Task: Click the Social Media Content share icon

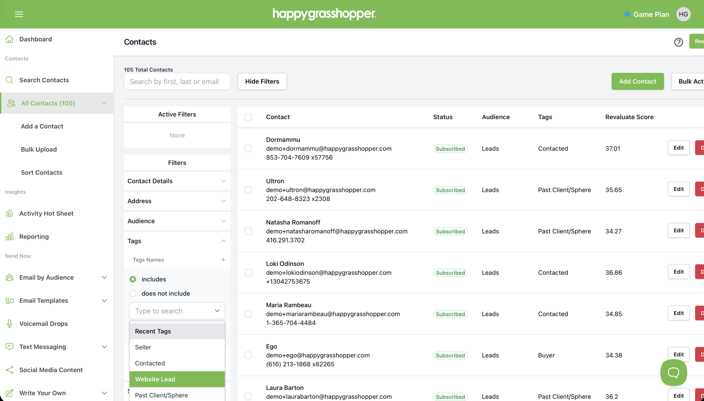Action: point(10,370)
